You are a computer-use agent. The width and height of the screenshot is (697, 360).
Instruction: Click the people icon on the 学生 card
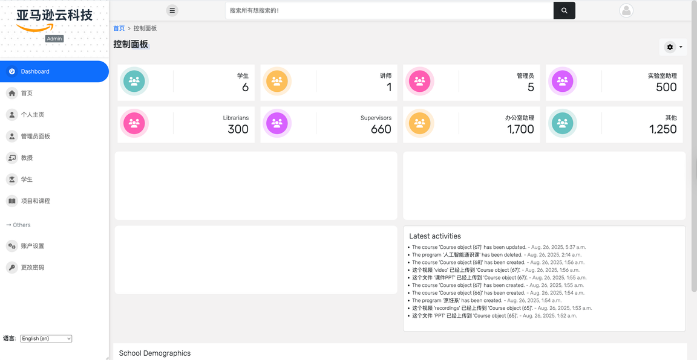[134, 82]
